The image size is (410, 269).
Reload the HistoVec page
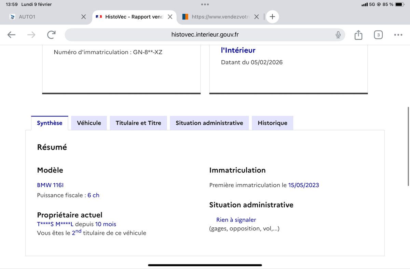[51, 34]
